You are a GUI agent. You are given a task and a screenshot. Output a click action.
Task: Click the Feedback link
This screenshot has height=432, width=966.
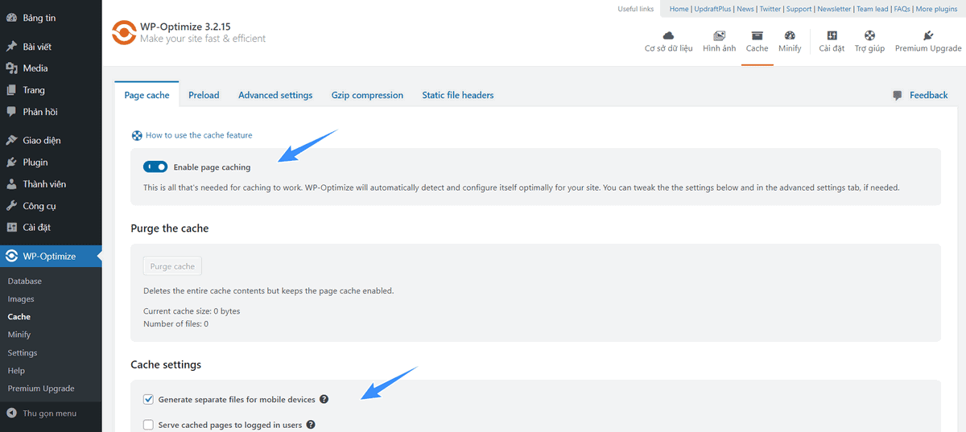(x=929, y=95)
